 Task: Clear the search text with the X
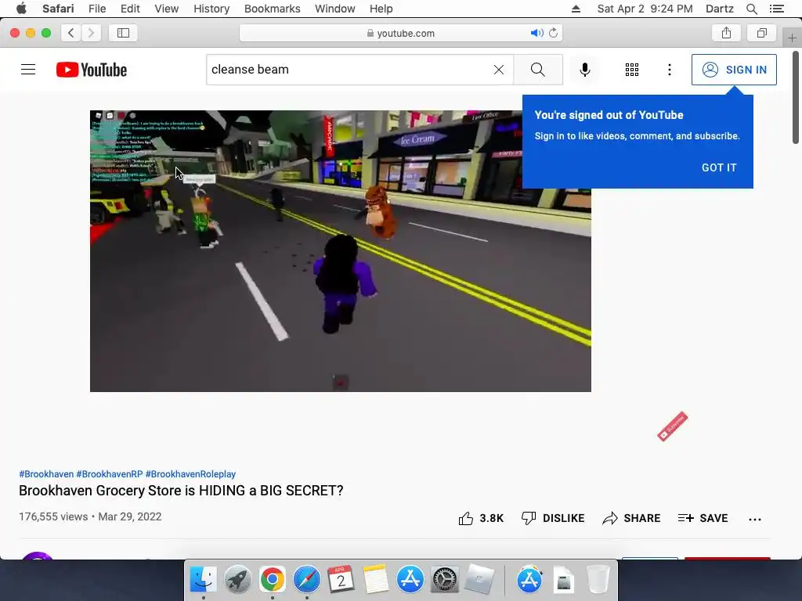499,70
